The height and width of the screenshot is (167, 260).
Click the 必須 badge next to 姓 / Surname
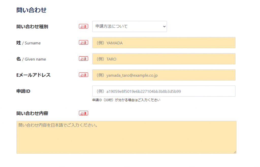(x=84, y=43)
